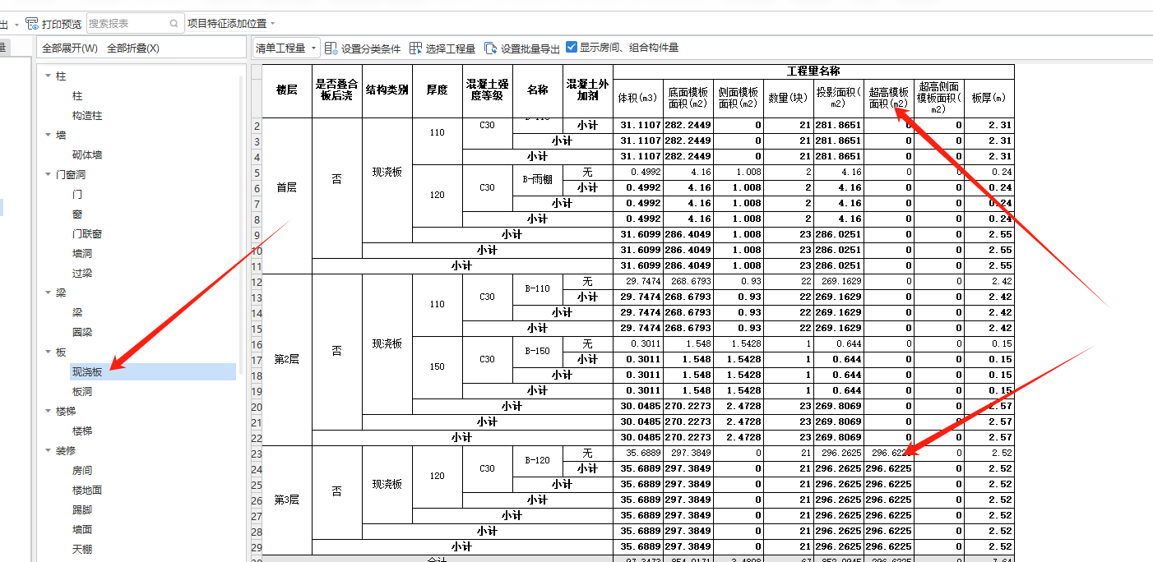Click 设置分类条件 button label
The height and width of the screenshot is (562, 1153).
[x=371, y=48]
